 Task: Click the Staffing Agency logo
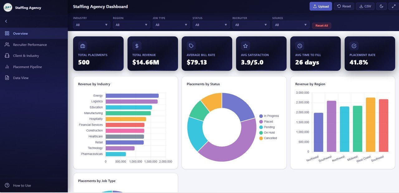point(7,7)
